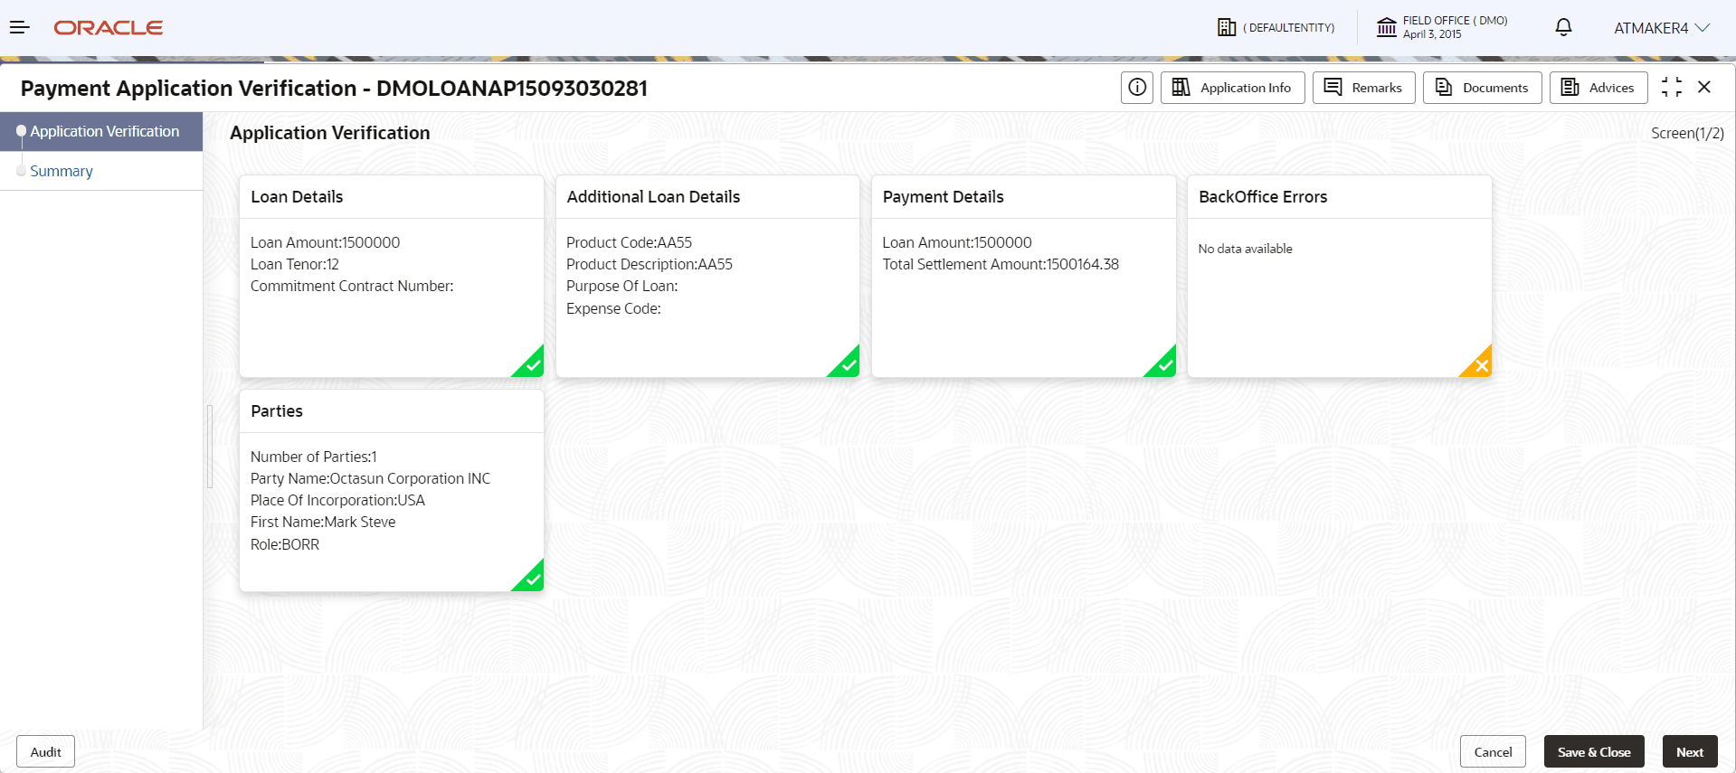Click the information icon button
The height and width of the screenshot is (773, 1736).
[x=1137, y=88]
